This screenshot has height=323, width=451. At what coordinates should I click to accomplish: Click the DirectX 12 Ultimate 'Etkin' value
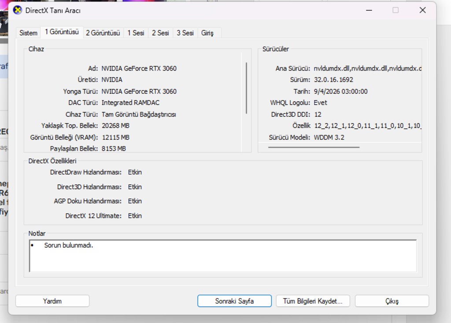pyautogui.click(x=135, y=216)
